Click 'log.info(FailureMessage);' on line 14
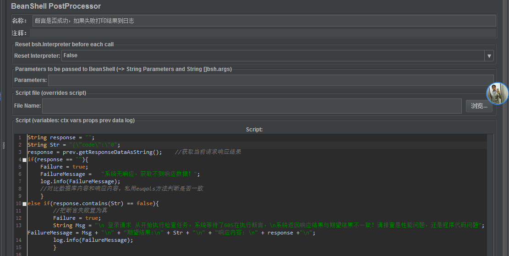509x256 pixels. pyautogui.click(x=93, y=240)
